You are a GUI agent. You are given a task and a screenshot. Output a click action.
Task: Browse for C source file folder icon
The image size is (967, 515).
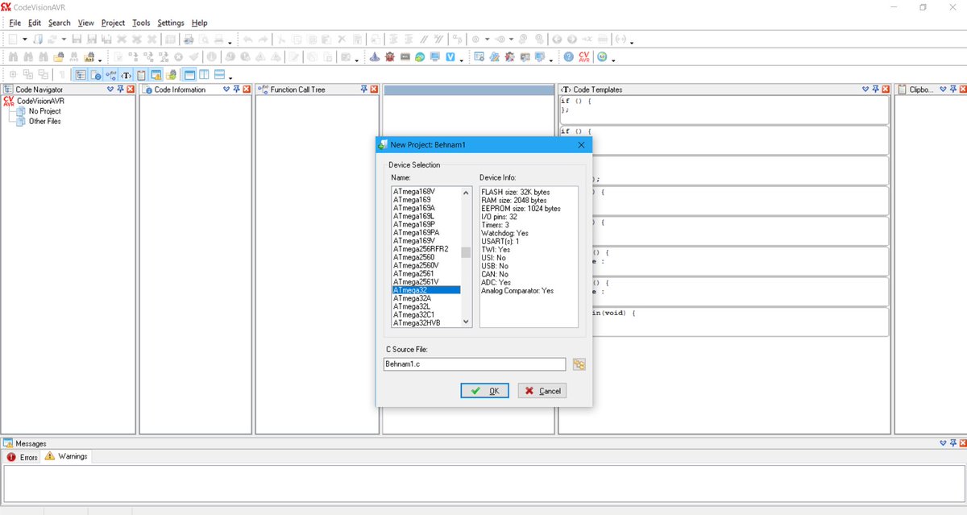[x=579, y=364]
